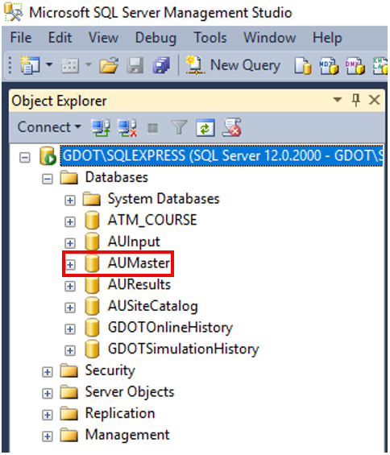Click the server status icon
The image size is (390, 455).
[48, 156]
